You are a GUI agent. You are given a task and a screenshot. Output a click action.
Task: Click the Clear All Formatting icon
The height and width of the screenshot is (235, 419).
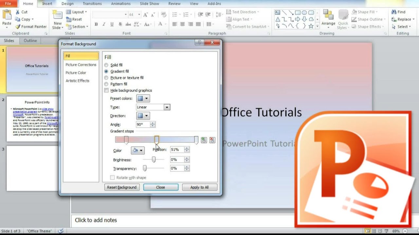click(163, 15)
